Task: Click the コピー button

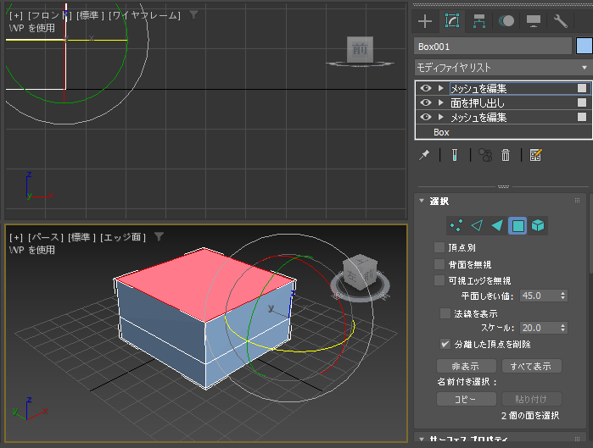Action: click(x=467, y=399)
